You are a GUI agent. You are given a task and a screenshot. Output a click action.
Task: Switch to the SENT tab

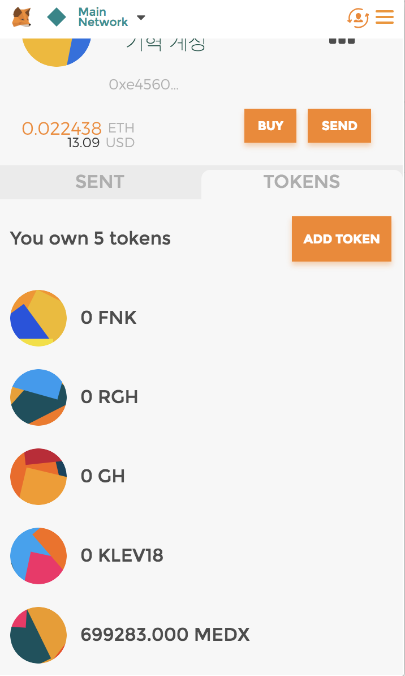pos(100,182)
